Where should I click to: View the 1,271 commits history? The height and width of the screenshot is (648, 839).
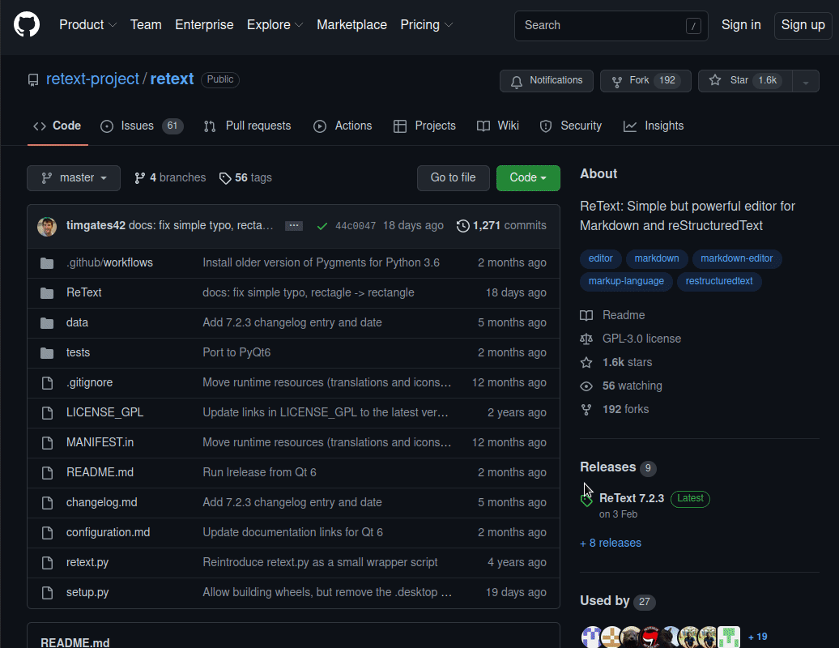coord(501,226)
